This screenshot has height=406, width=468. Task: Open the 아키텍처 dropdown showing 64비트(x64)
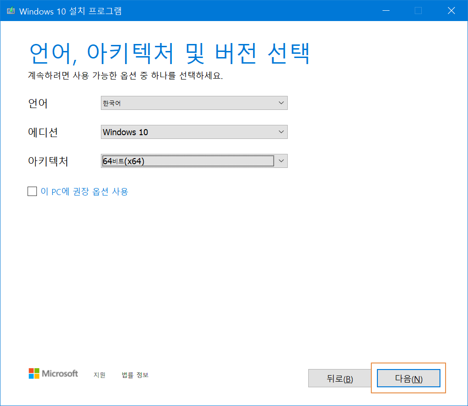[194, 161]
